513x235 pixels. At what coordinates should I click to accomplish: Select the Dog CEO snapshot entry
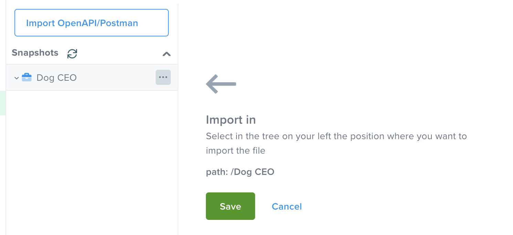pos(57,77)
